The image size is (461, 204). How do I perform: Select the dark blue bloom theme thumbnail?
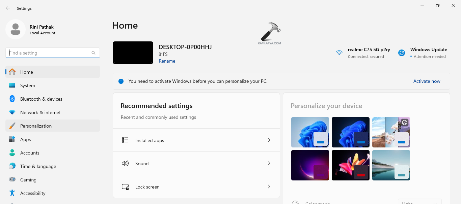[x=350, y=132]
